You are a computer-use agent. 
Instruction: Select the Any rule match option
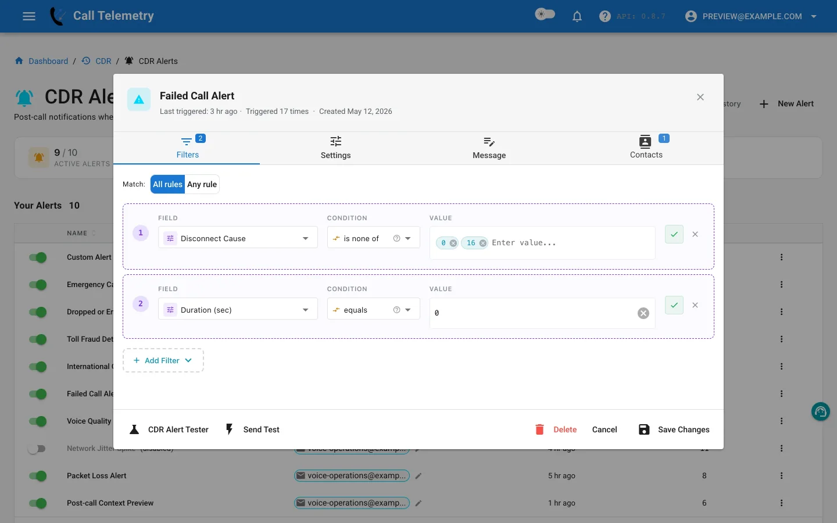pyautogui.click(x=202, y=184)
